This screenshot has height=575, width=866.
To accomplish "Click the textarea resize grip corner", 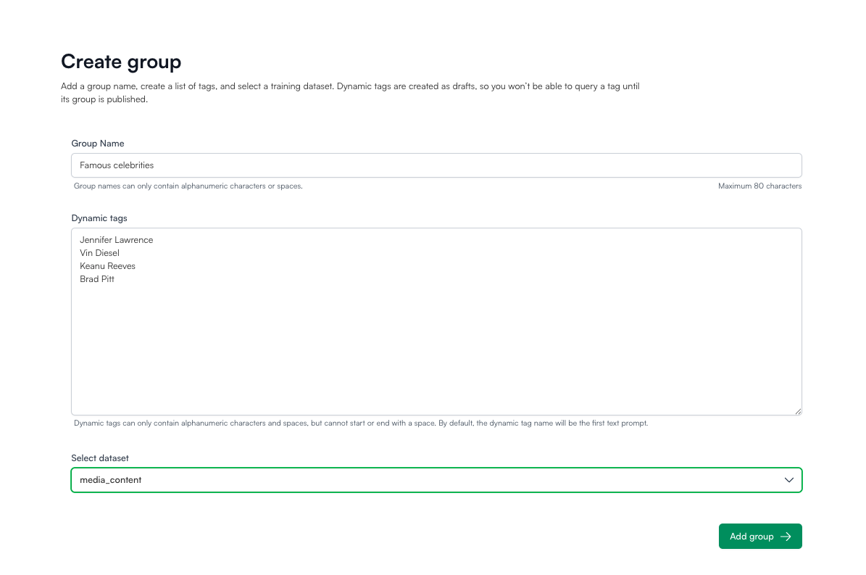I will (798, 411).
